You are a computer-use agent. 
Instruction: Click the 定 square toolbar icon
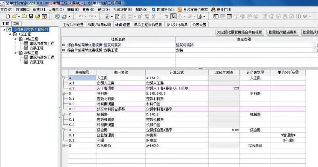pos(279,16)
